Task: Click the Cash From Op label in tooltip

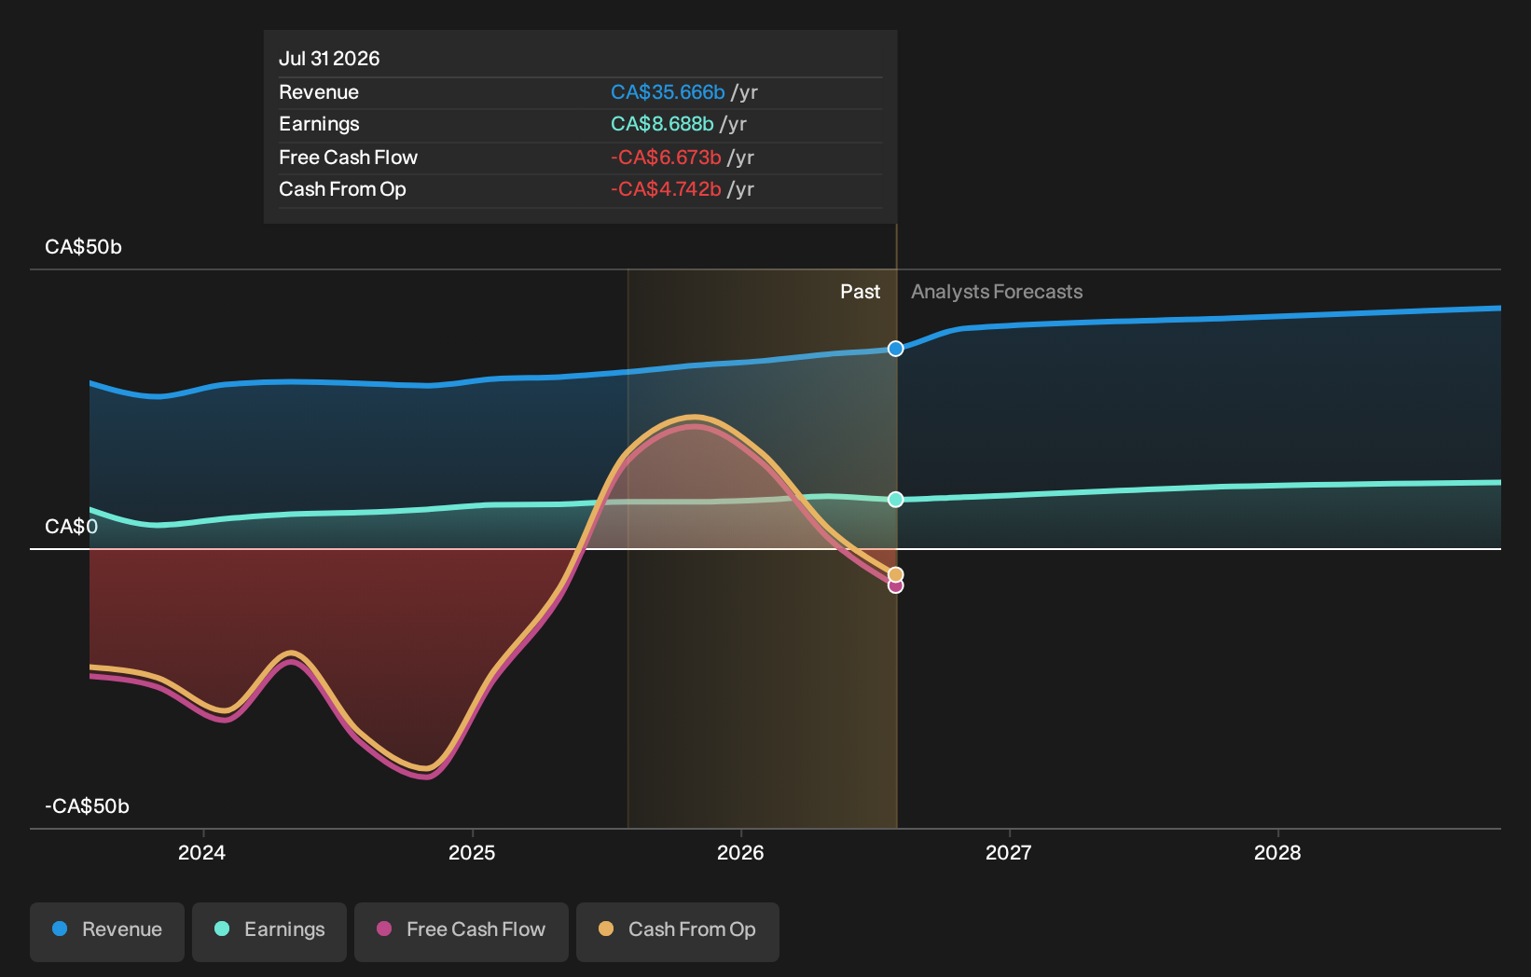Action: (342, 189)
